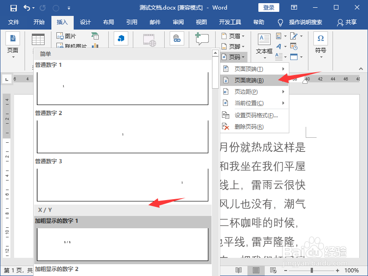Switch to the 邮件 tab
This screenshot has height=276, width=368.
coord(155,22)
